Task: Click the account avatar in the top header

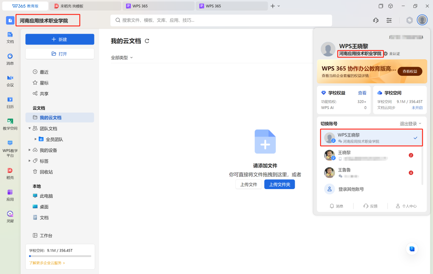Action: coord(422,20)
